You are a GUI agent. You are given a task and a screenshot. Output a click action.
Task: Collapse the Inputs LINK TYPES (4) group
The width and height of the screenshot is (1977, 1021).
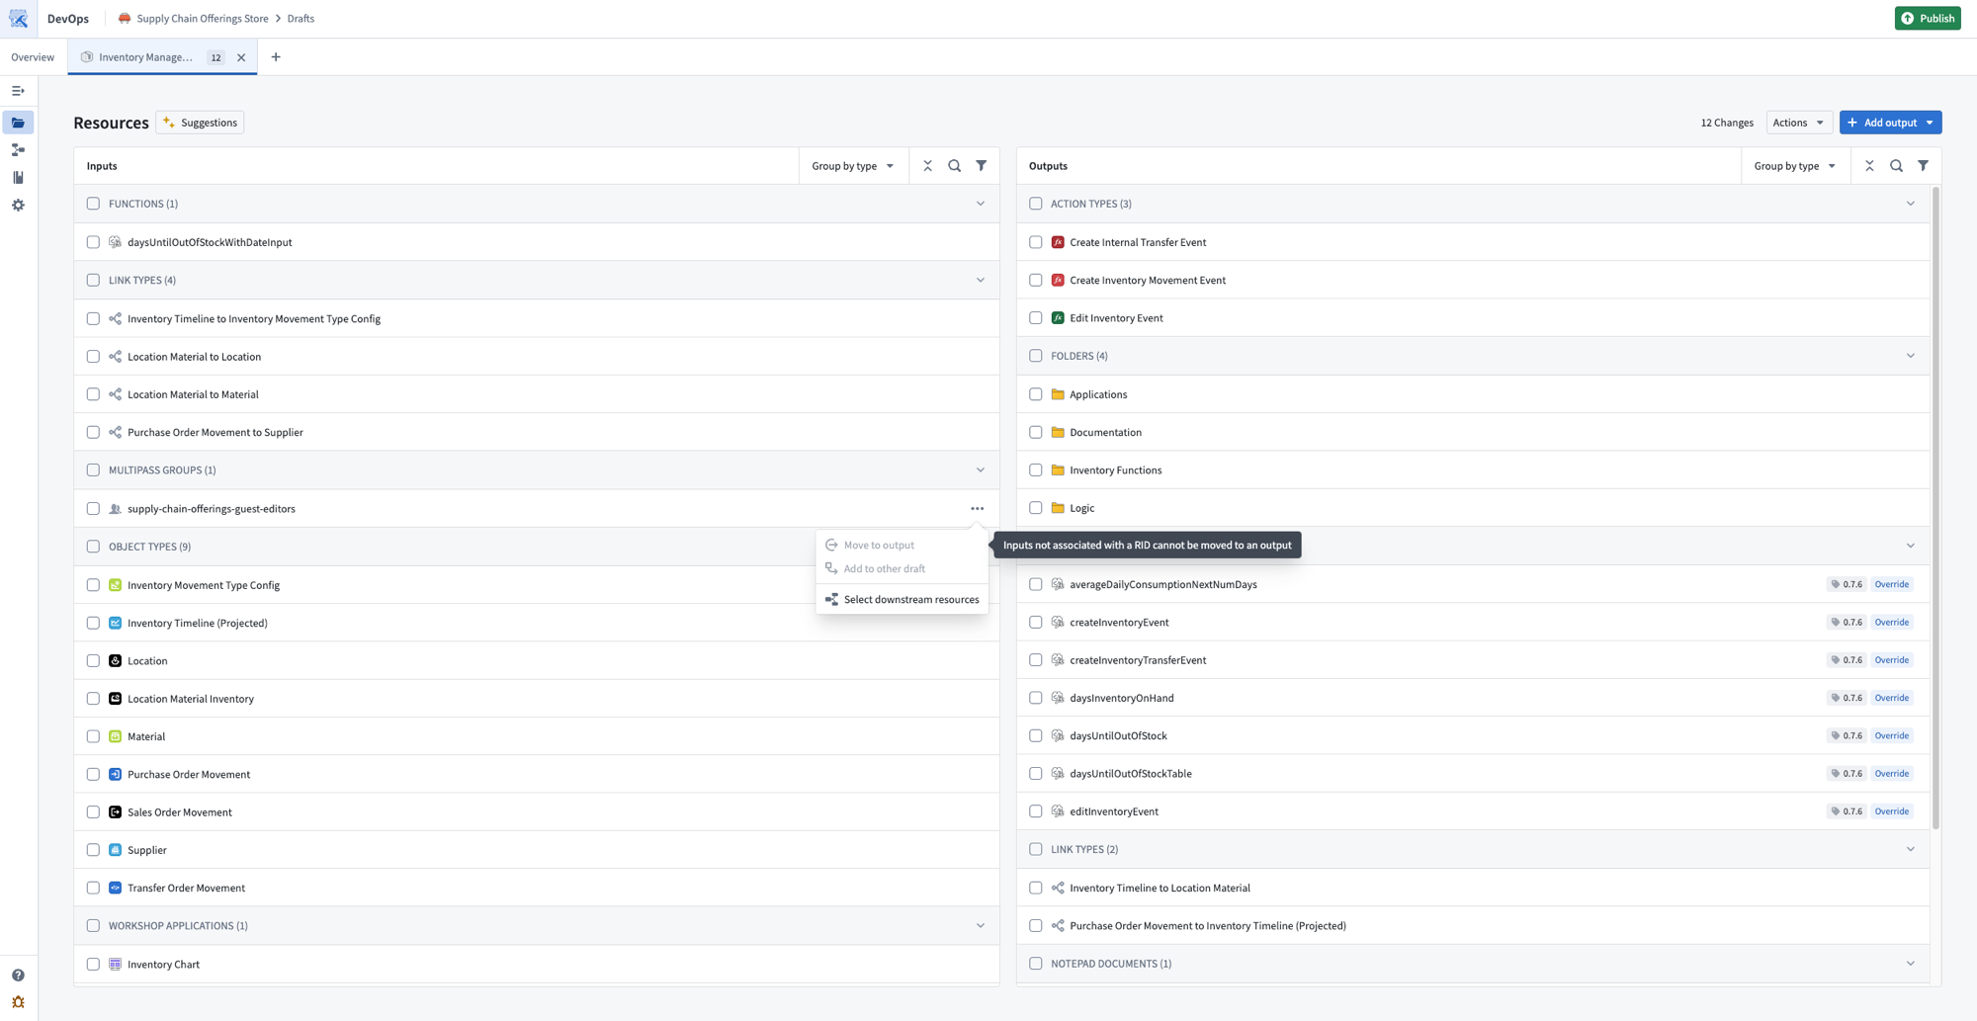point(980,281)
